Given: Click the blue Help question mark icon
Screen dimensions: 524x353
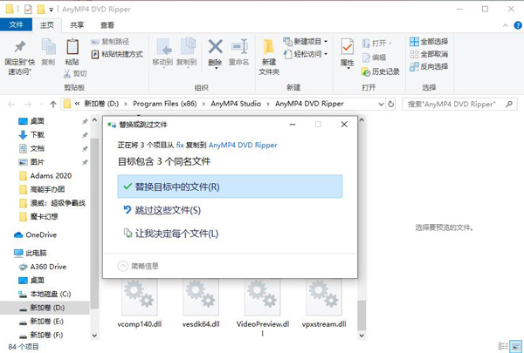Looking at the screenshot, I should coord(518,25).
